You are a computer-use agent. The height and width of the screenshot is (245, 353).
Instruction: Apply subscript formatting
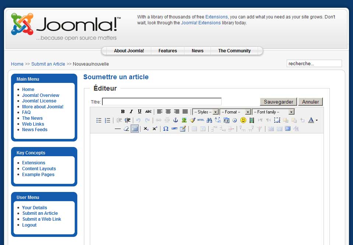click(146, 129)
